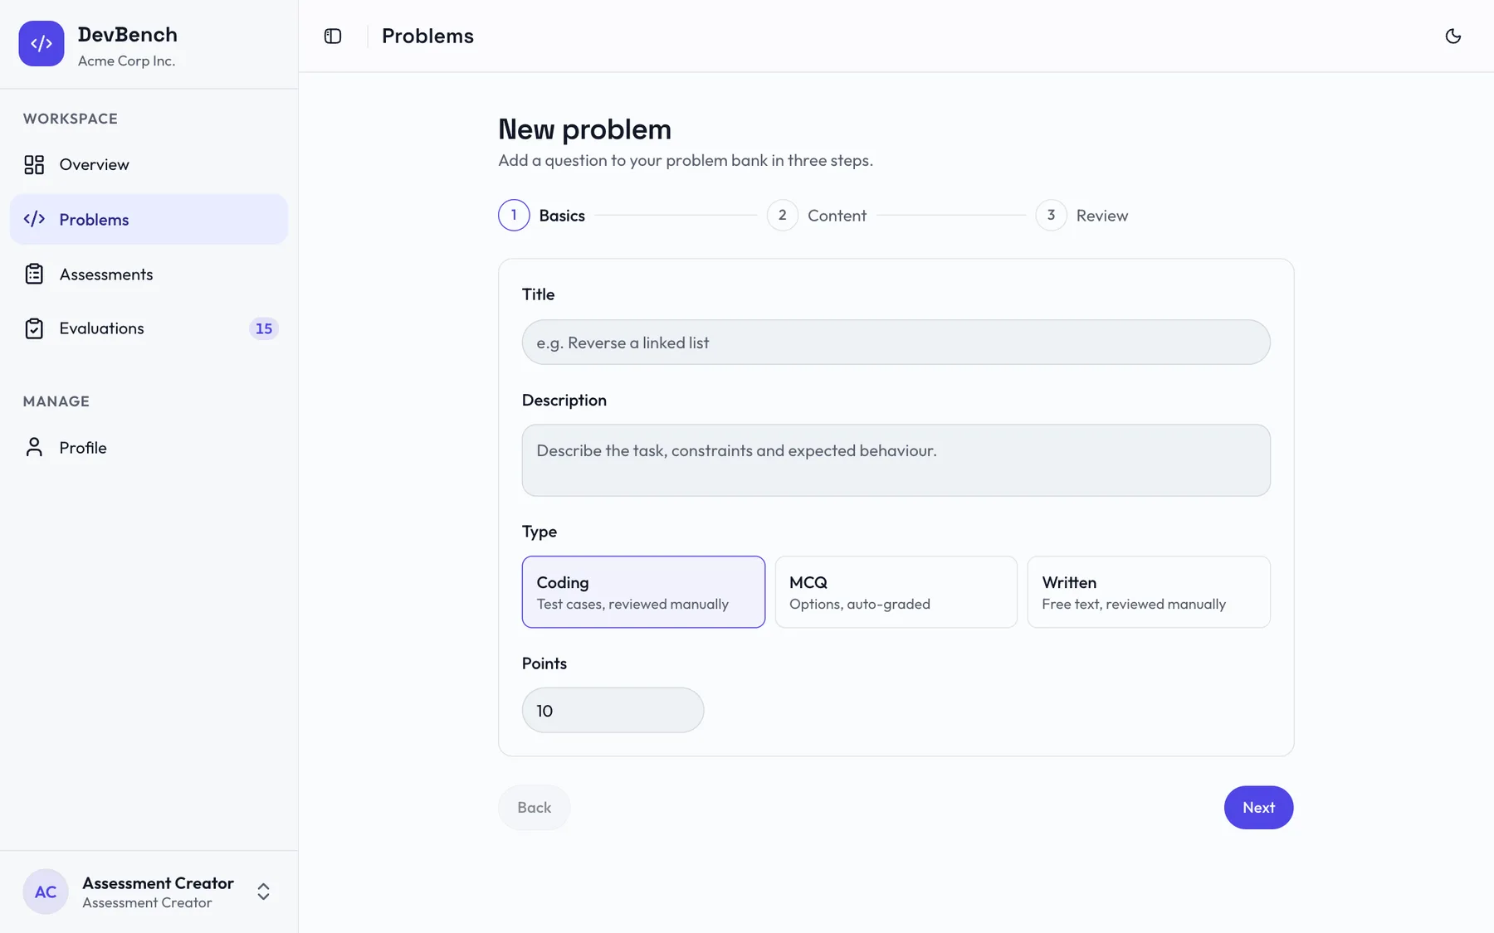1494x933 pixels.
Task: Click the Overview grid icon
Action: click(x=34, y=164)
